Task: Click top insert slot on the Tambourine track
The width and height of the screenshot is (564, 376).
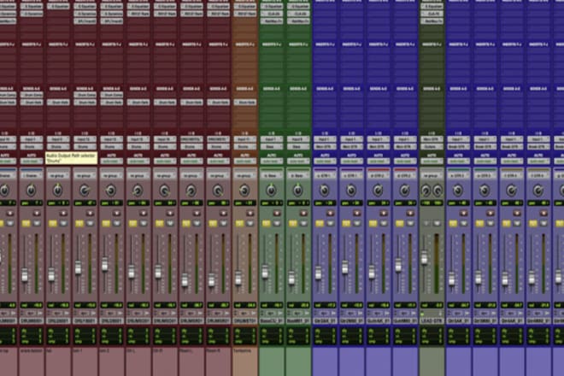Action: [x=244, y=7]
